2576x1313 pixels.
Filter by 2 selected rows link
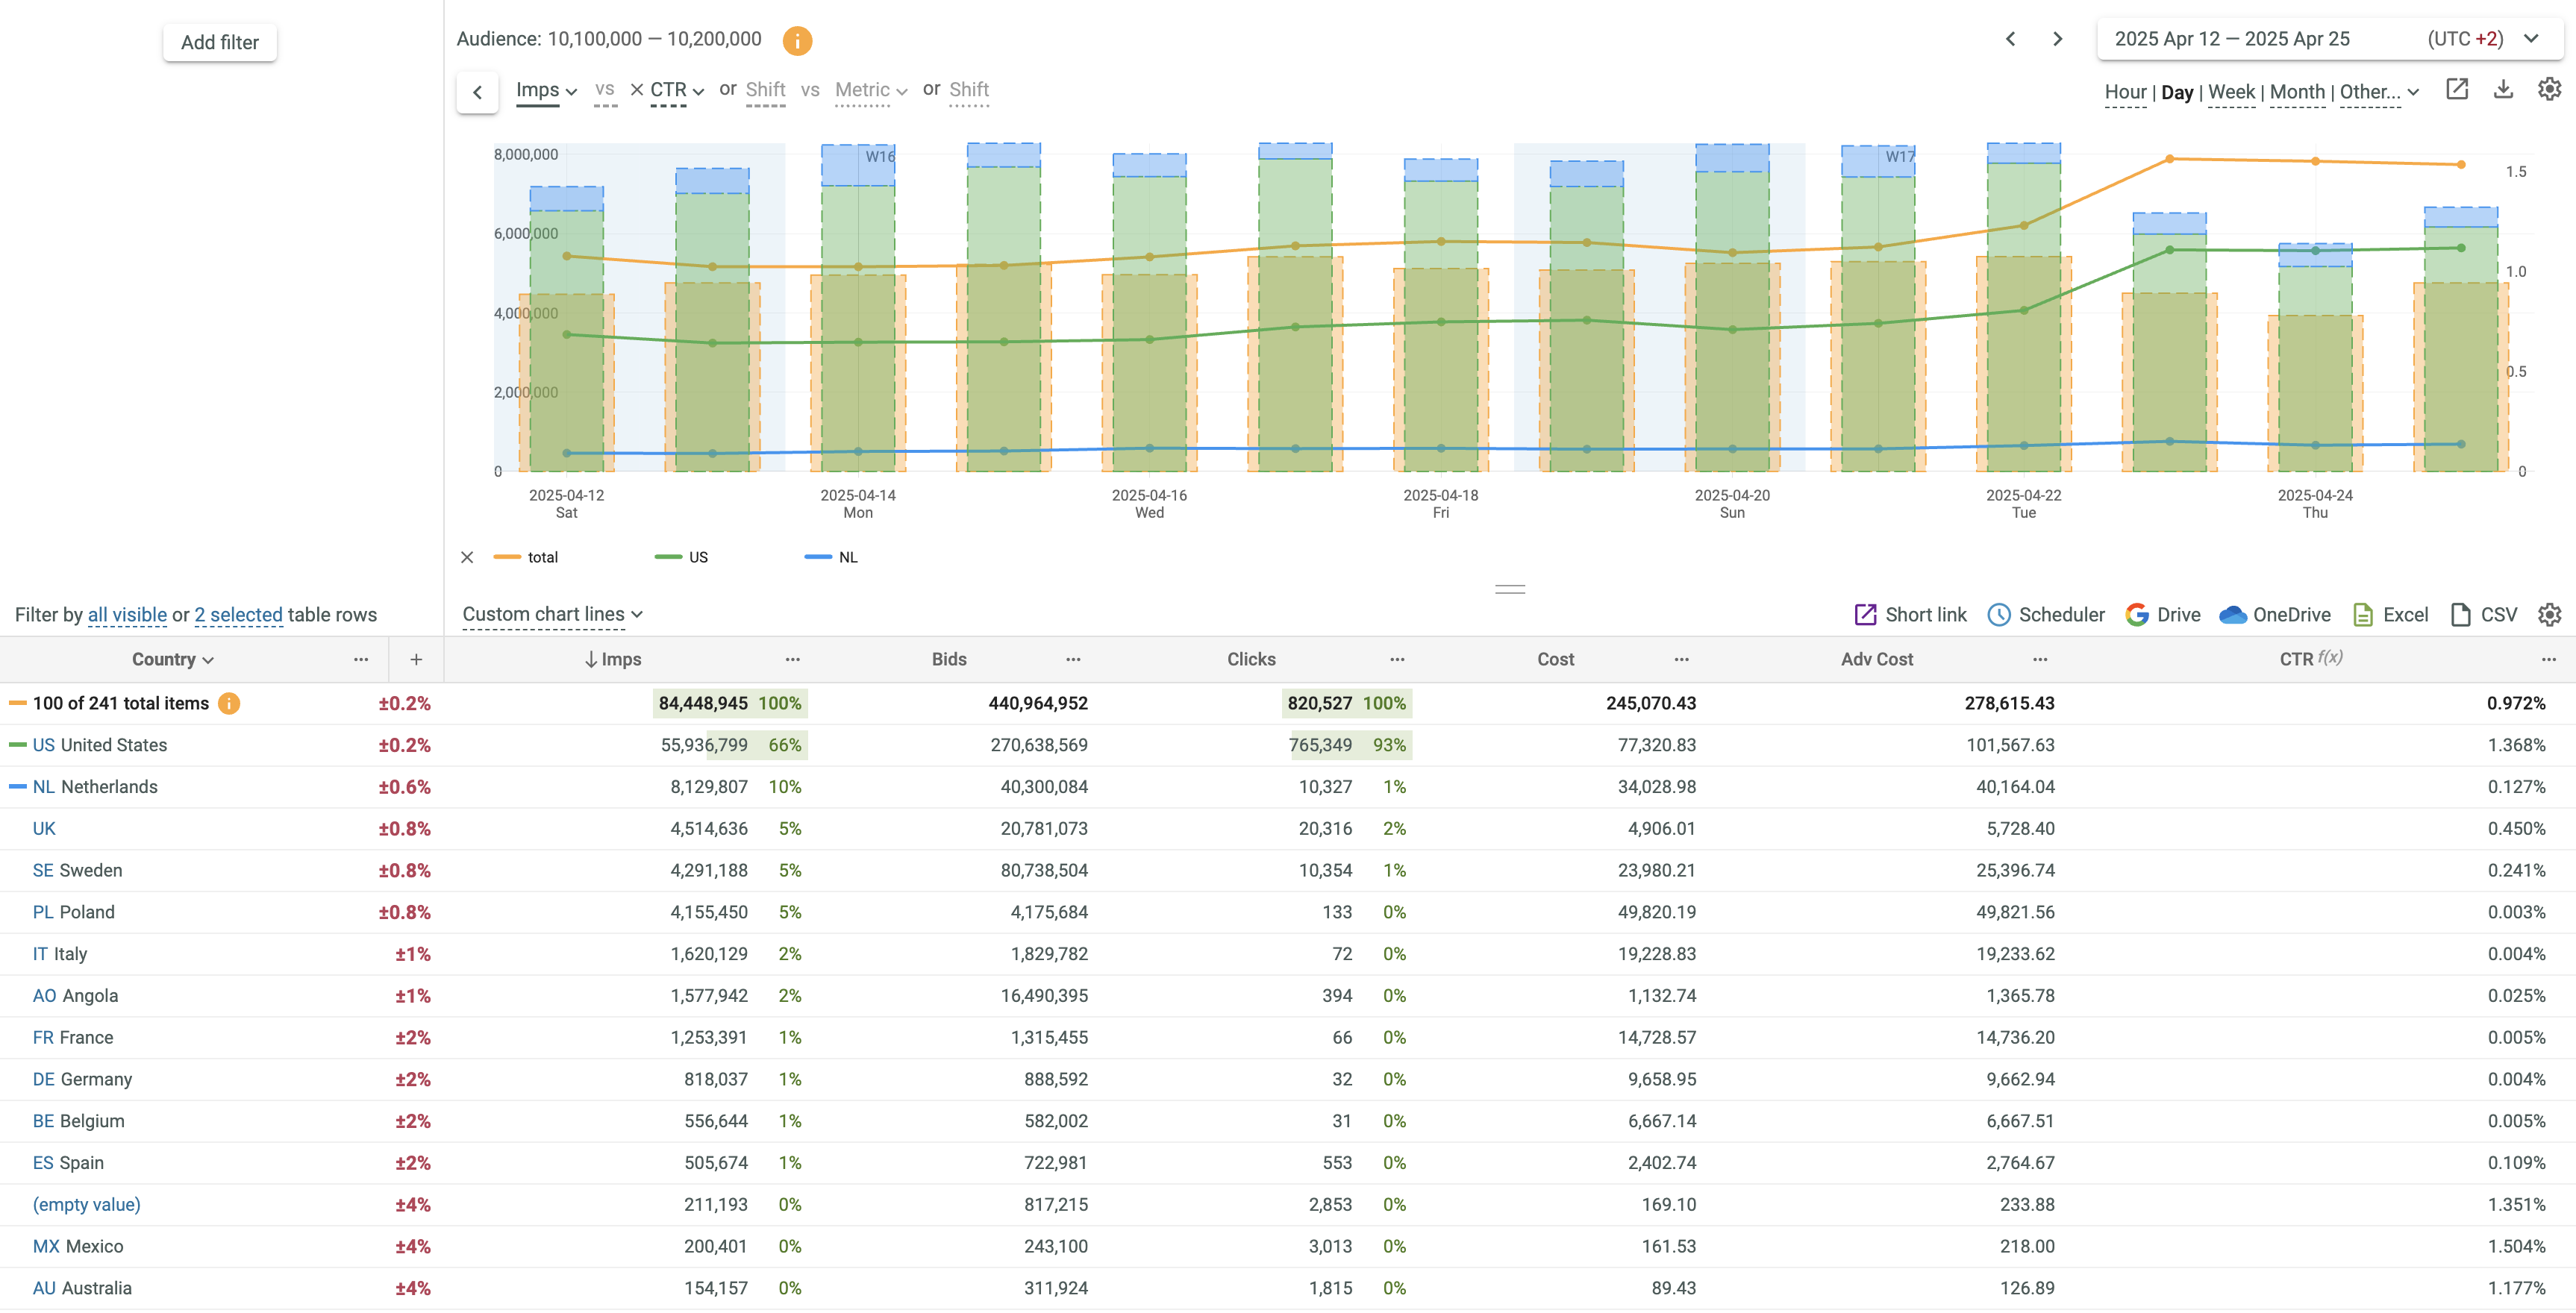pyautogui.click(x=238, y=615)
